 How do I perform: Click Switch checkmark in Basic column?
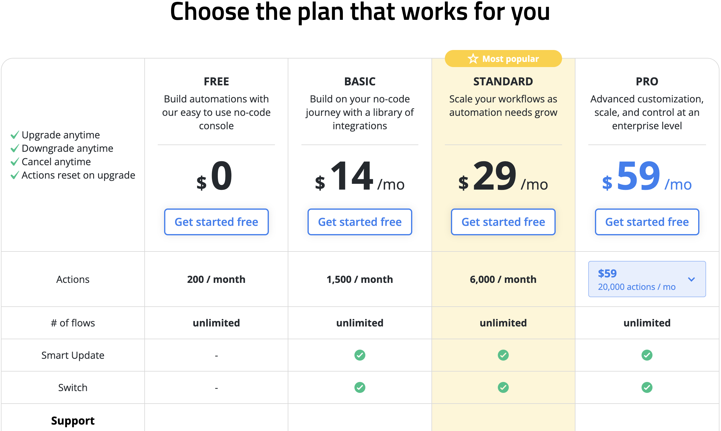(360, 387)
